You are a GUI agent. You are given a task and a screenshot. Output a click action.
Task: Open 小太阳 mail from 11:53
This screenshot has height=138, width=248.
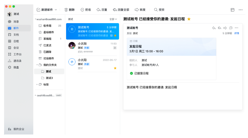click(x=92, y=48)
